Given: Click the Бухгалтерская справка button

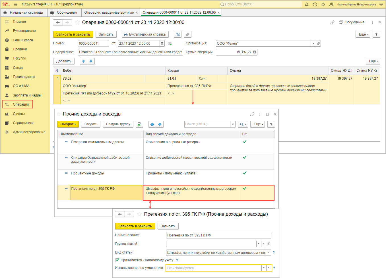Looking at the screenshot, I should click(x=145, y=34).
